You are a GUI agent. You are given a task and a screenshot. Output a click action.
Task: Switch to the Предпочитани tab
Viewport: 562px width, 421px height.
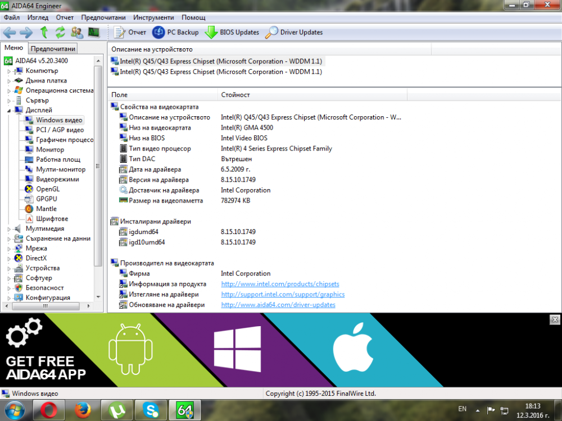pyautogui.click(x=53, y=49)
